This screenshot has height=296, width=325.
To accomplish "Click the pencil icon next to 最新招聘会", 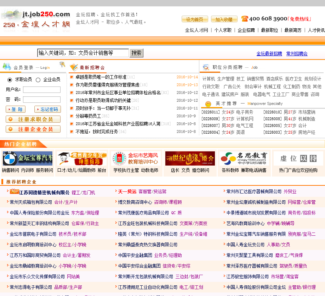I will click(x=74, y=67).
